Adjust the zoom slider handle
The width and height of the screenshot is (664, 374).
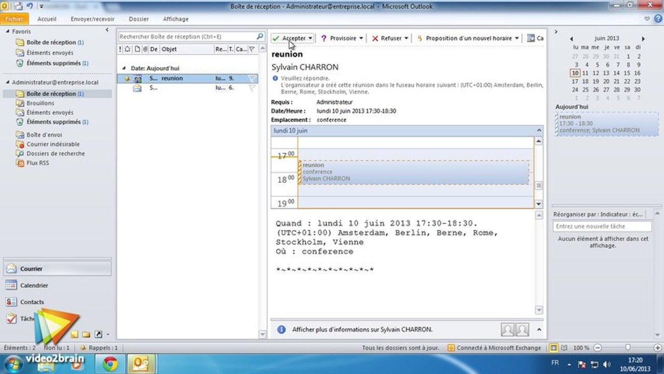[x=628, y=348]
